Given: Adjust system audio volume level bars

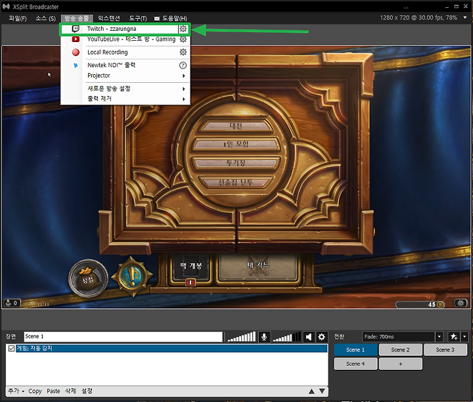Looking at the screenshot, I should pos(287,336).
